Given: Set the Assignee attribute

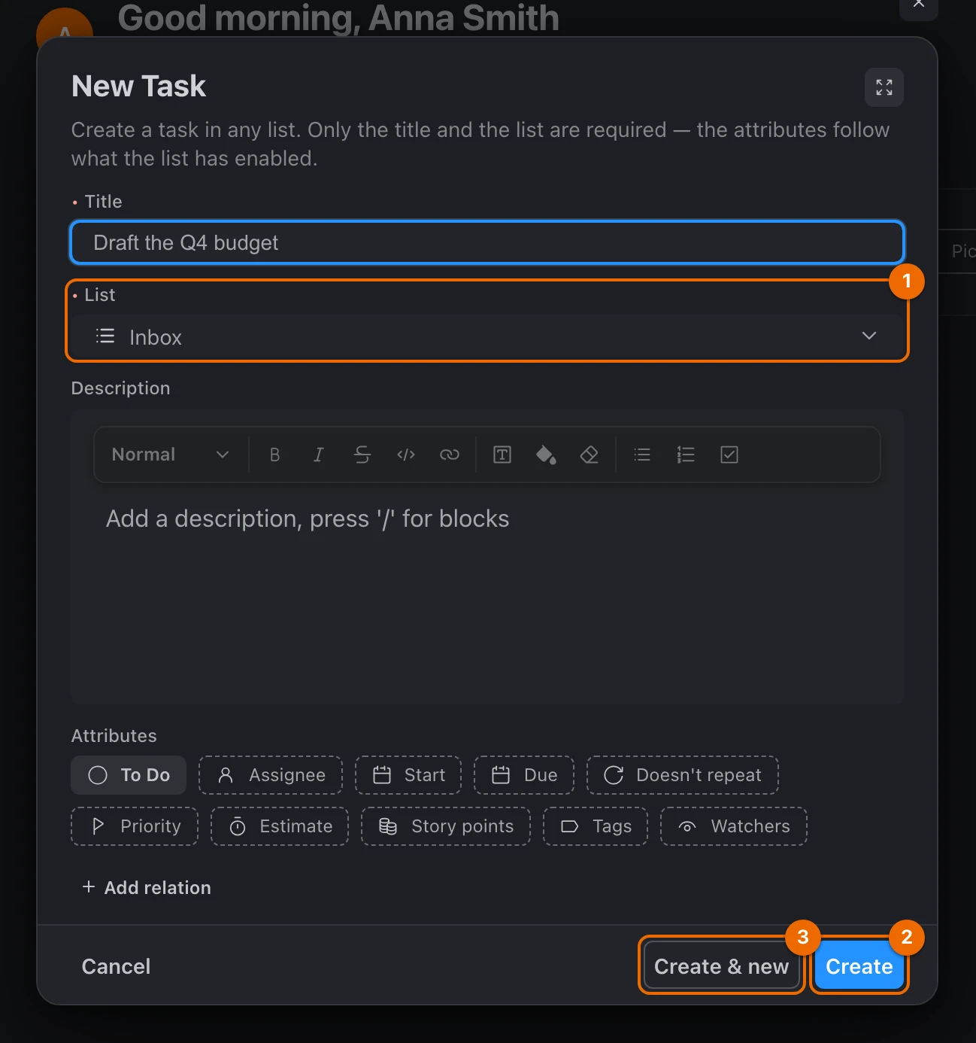Looking at the screenshot, I should pos(271,775).
